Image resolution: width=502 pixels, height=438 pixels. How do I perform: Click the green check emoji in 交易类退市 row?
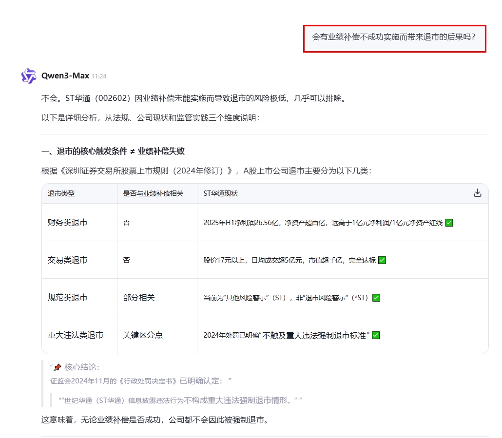pyautogui.click(x=382, y=260)
